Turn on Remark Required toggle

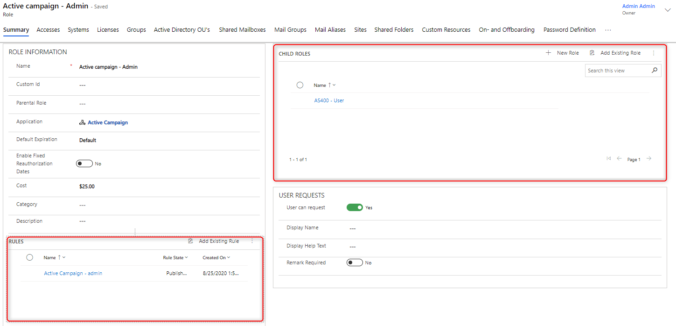click(x=355, y=262)
